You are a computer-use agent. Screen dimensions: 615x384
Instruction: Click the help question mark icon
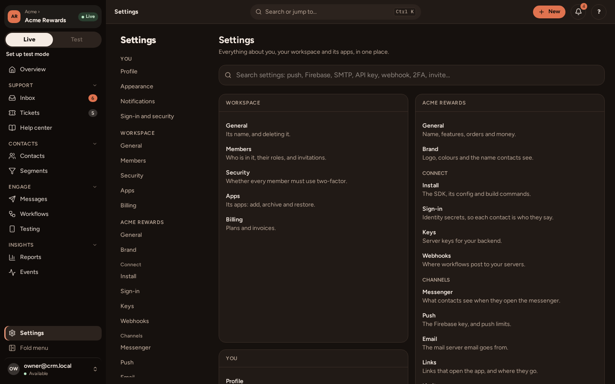coord(599,12)
